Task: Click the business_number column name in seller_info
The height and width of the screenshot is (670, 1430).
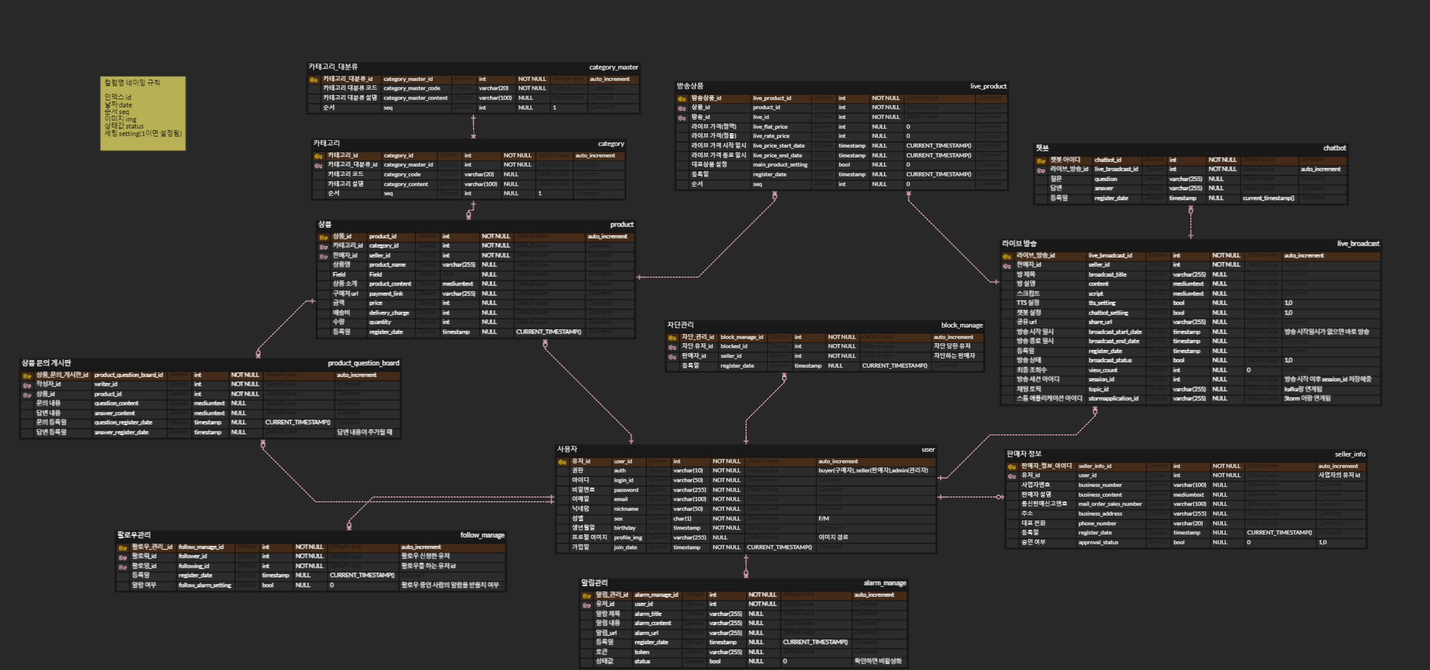Action: [1100, 486]
